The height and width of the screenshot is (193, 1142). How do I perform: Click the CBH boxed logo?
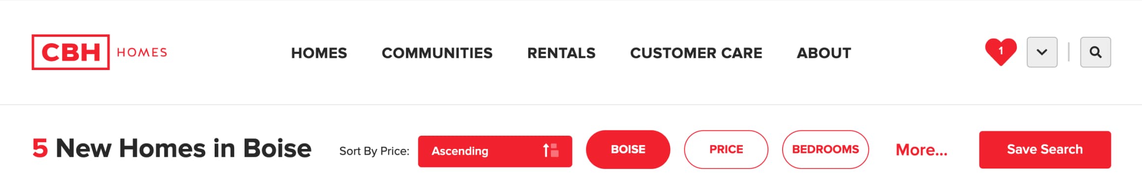(x=70, y=52)
